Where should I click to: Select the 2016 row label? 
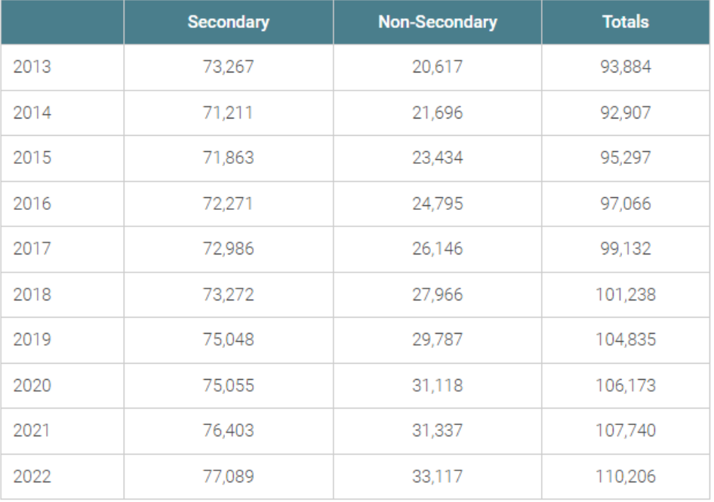point(32,204)
